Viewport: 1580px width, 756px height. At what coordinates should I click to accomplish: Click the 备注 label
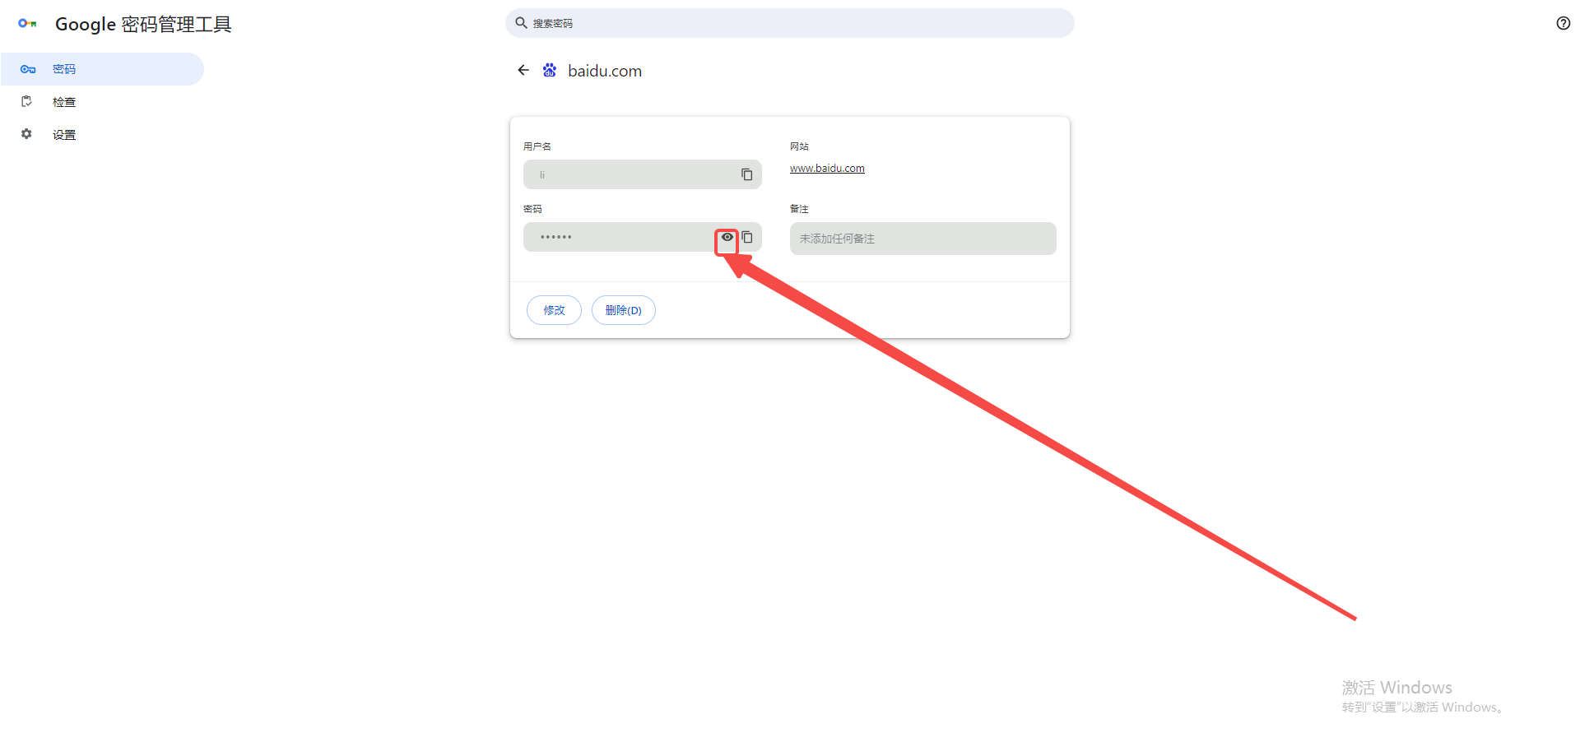[x=799, y=209]
